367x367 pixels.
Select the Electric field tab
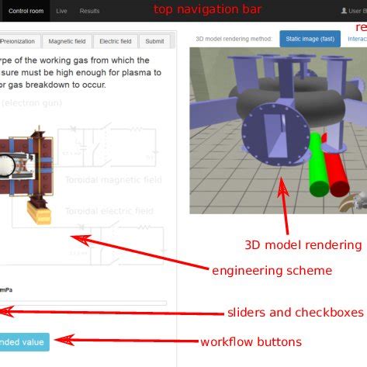point(116,41)
